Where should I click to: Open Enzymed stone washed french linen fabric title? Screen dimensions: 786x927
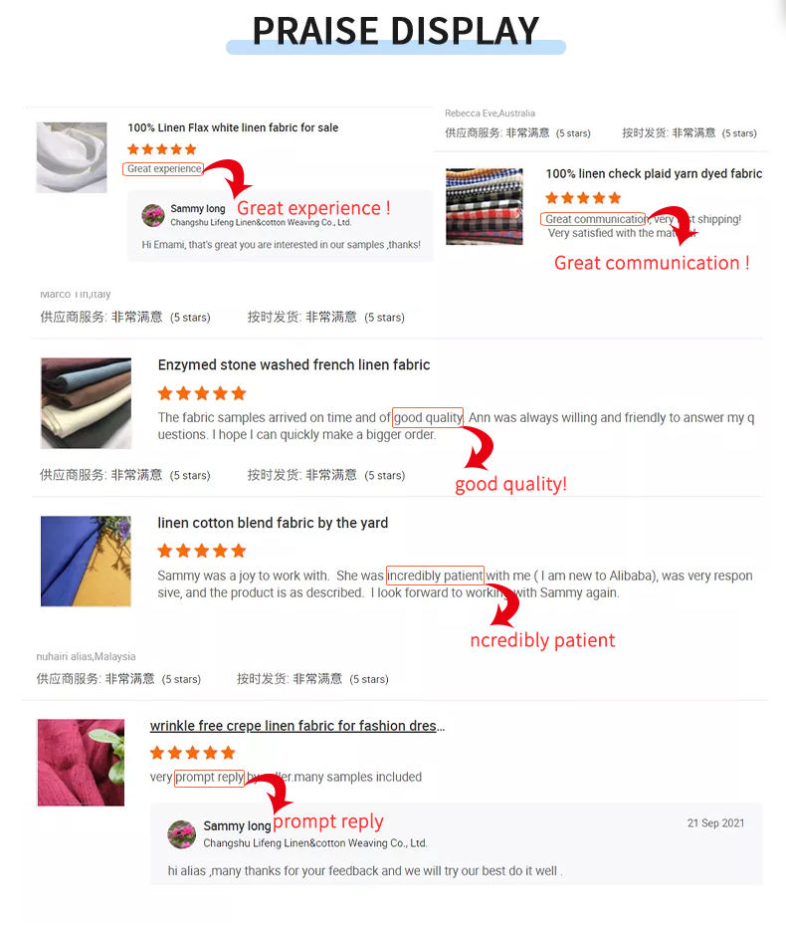[294, 364]
